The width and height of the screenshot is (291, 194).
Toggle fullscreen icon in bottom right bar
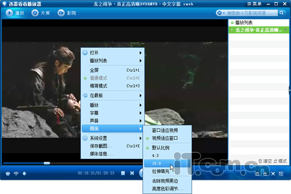coord(273,173)
